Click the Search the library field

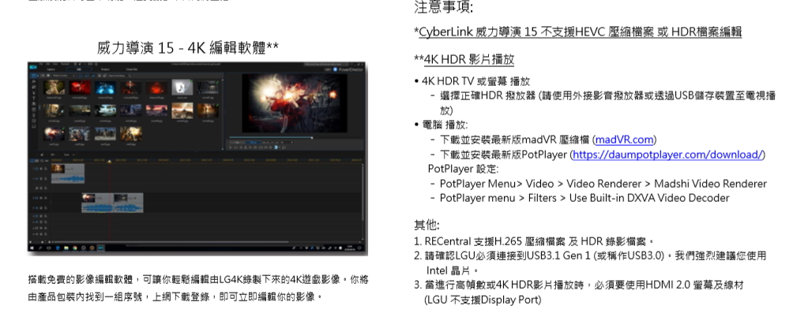[118, 76]
